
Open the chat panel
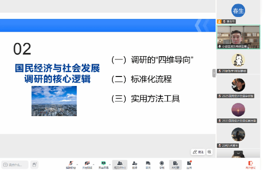pyautogui.click(x=148, y=165)
